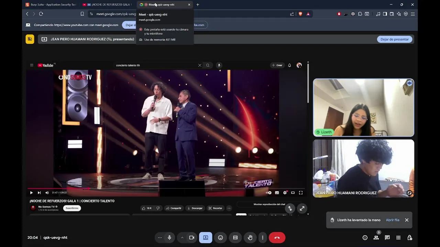The width and height of the screenshot is (440, 247).
Task: Switch to ¡NOCHE DE REFUERZOS! GALA tab
Action: click(108, 4)
